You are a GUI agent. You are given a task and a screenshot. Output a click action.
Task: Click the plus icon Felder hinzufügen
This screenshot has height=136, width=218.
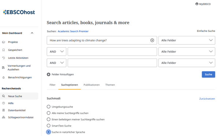[x=49, y=74]
